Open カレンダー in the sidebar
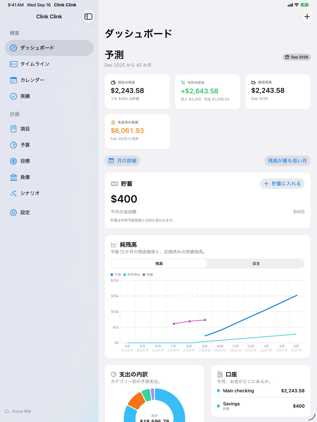Viewport: 317px width, 422px height. tap(49, 80)
